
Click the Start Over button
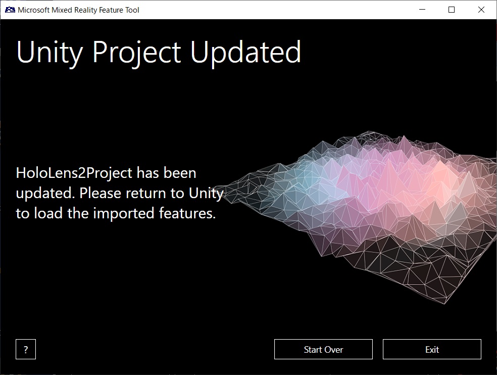(323, 349)
